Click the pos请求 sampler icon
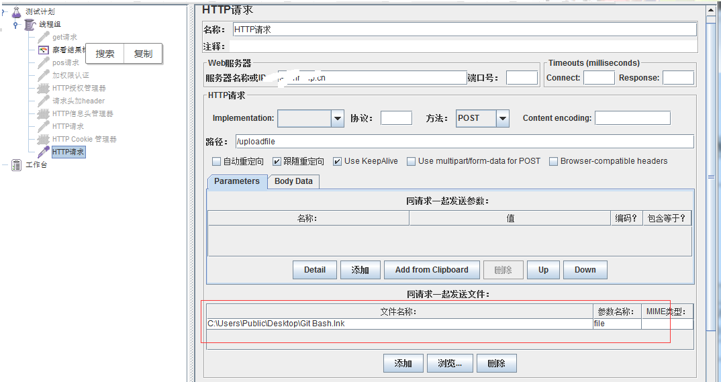721x382 pixels. point(44,62)
